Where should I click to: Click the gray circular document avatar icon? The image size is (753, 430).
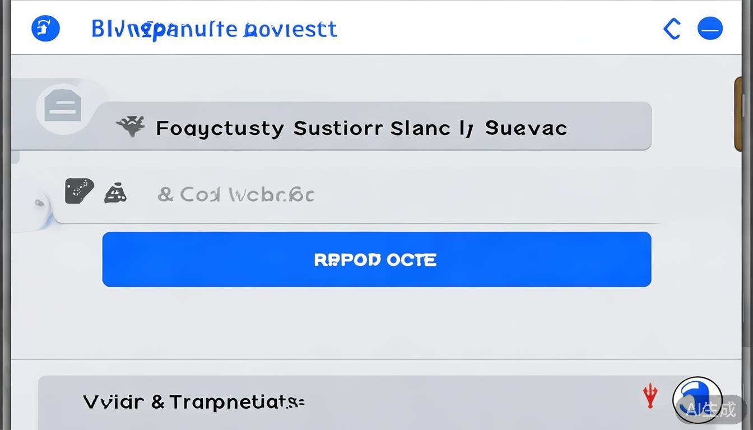[63, 107]
